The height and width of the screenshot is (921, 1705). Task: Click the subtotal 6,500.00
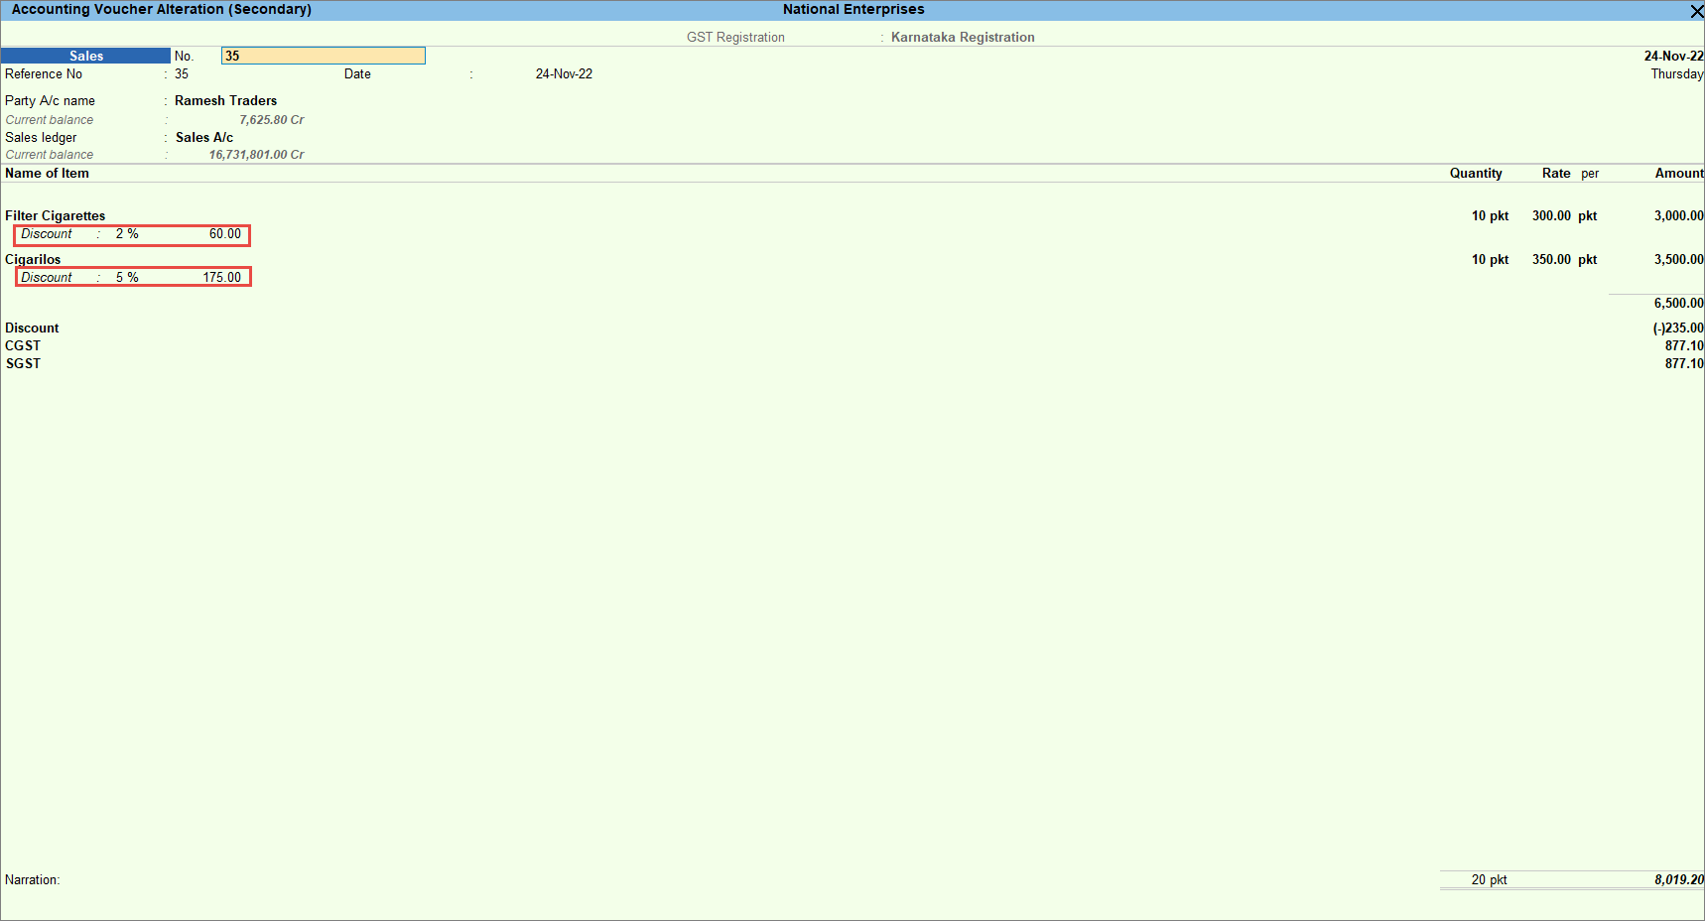point(1678,304)
